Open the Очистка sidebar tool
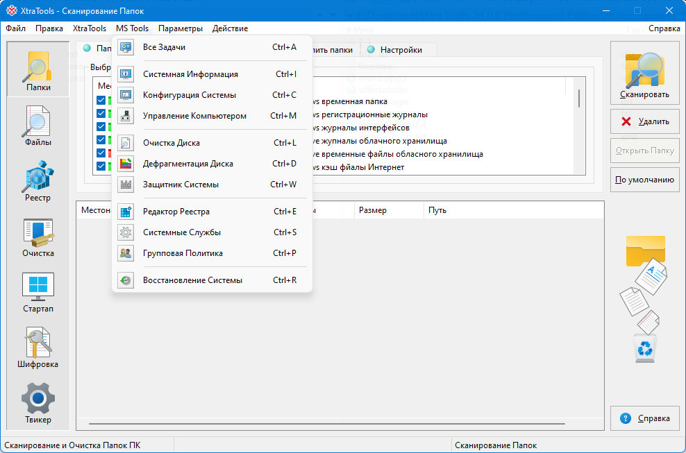 [x=38, y=236]
